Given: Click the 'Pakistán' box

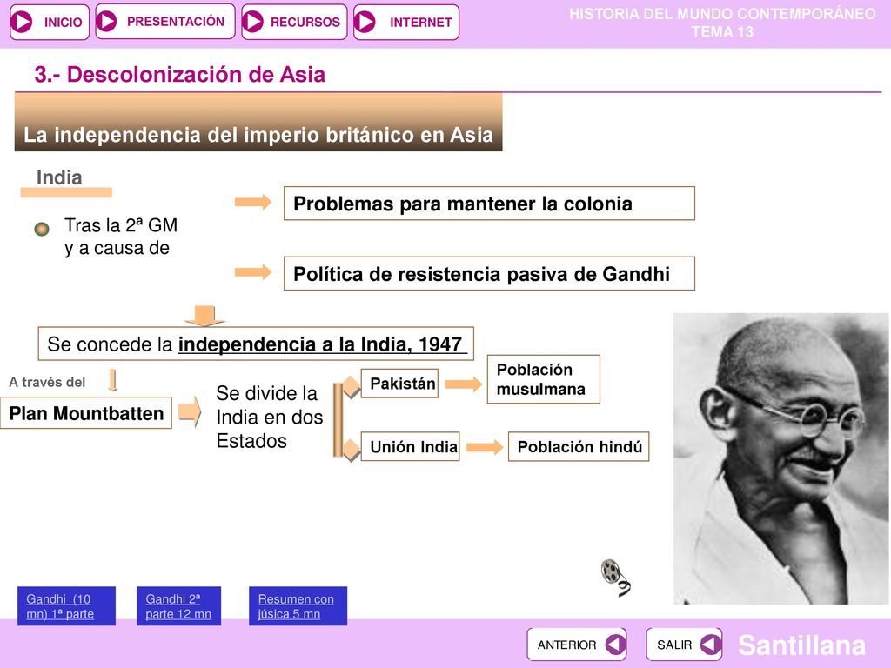Looking at the screenshot, I should point(399,384).
